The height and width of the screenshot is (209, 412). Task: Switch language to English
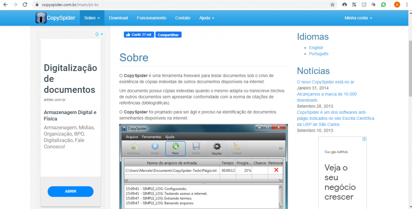(316, 47)
